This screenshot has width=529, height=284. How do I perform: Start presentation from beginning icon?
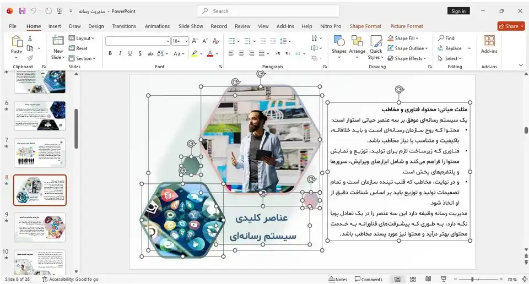click(60, 11)
